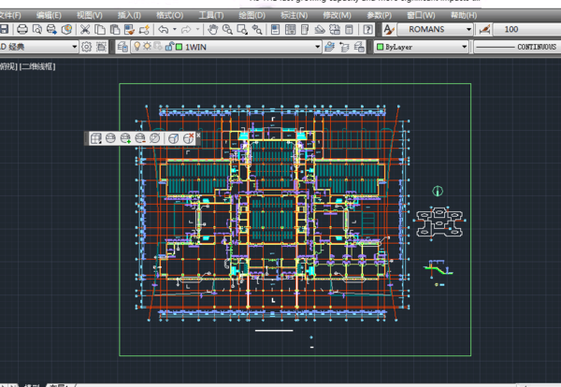Open the 工具(T) menu
The image size is (561, 387).
click(210, 16)
